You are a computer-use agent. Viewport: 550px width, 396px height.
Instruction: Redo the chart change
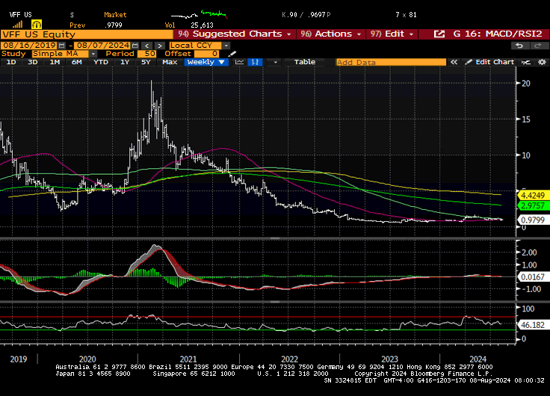pyautogui.click(x=538, y=46)
